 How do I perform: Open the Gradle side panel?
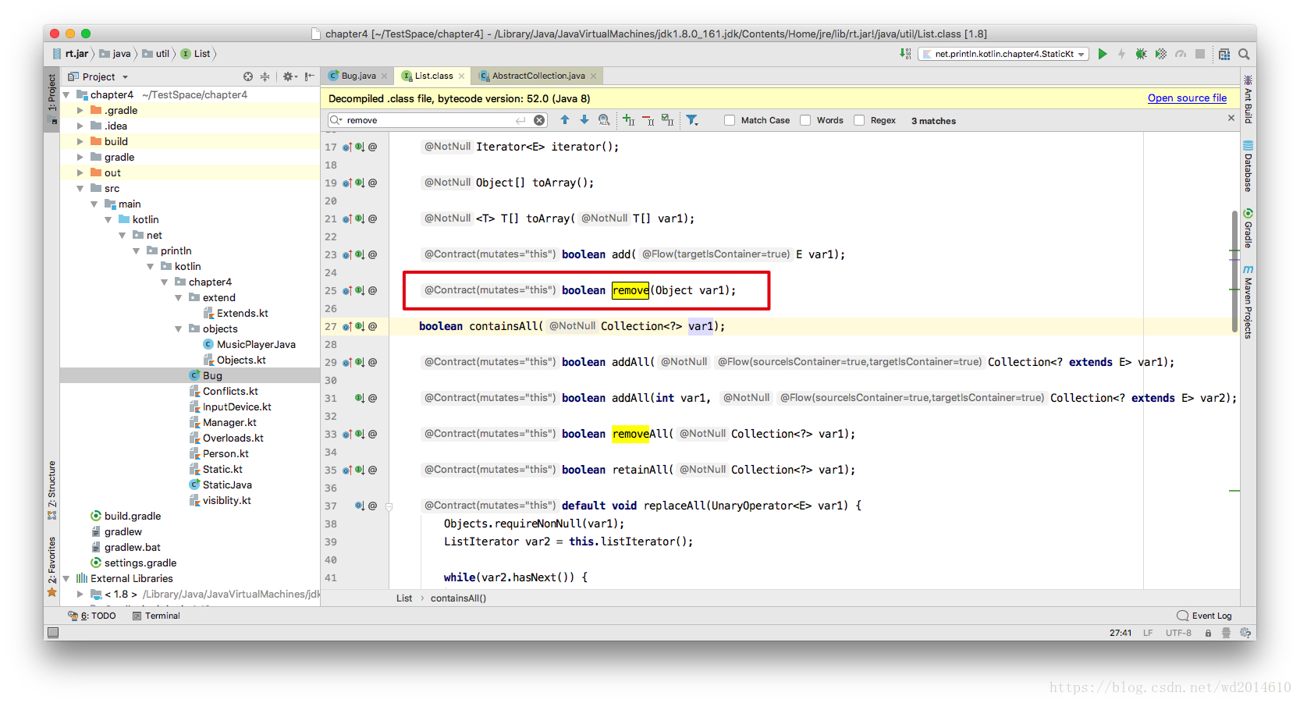pos(1248,228)
